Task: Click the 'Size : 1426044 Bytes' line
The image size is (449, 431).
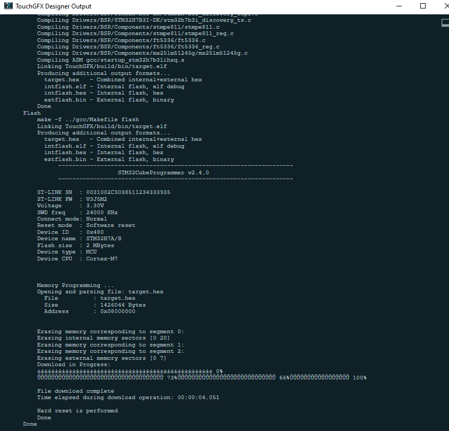Action: tap(95, 305)
